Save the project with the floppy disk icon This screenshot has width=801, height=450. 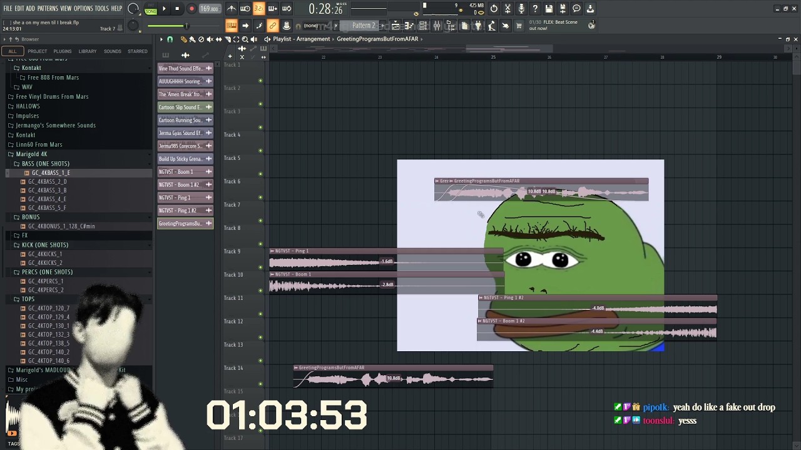tap(549, 9)
